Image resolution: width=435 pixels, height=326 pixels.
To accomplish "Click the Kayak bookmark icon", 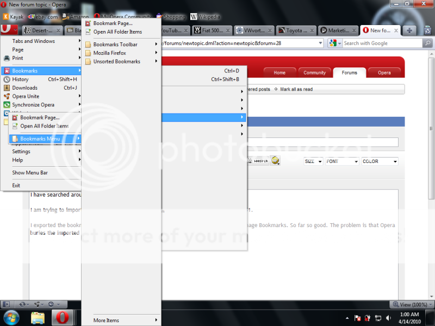I will (6, 17).
